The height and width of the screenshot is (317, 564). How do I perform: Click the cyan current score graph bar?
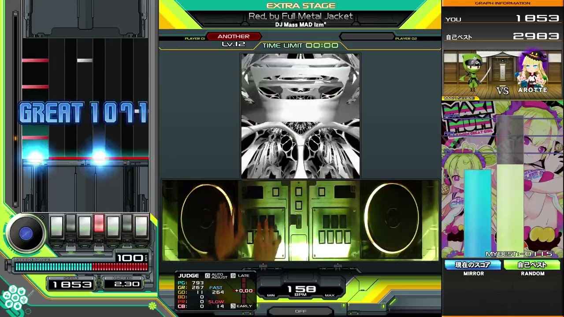(478, 213)
